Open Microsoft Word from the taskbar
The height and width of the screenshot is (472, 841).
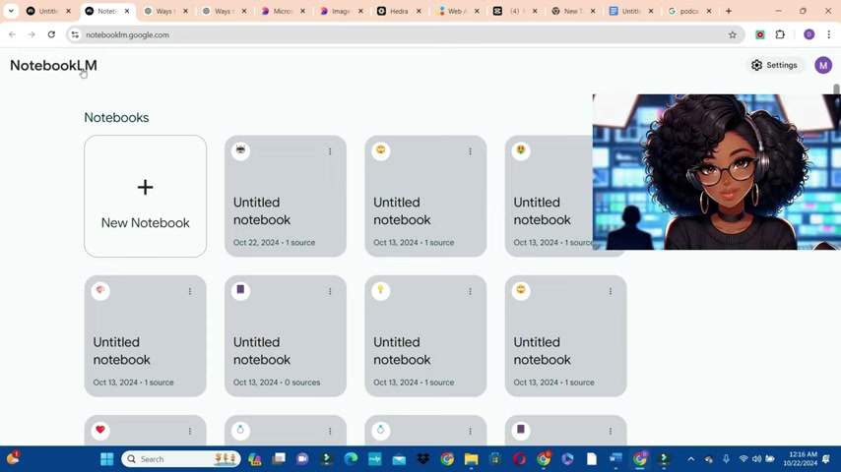pos(615,459)
